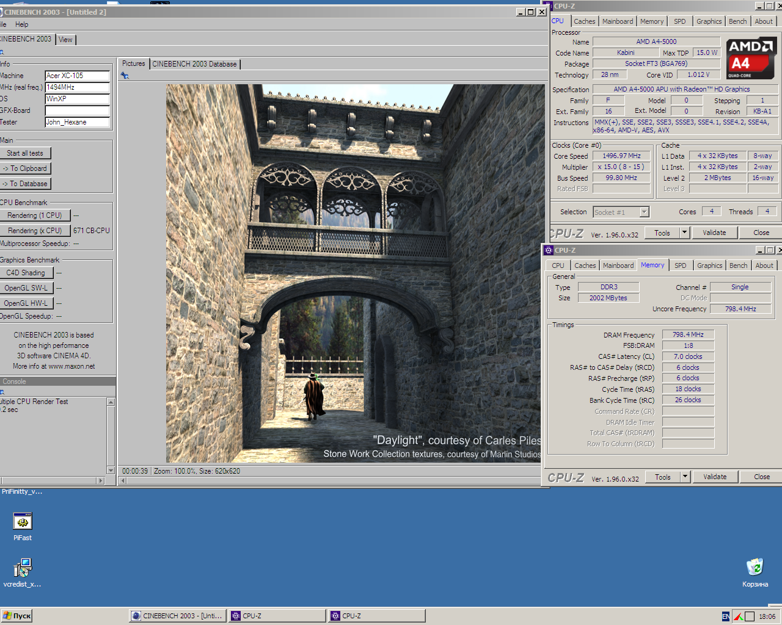Click the system tray clock showing 18:06
This screenshot has width=782, height=625.
pos(767,616)
